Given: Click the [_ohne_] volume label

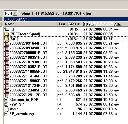Looking at the screenshot, I should (x=26, y=13).
